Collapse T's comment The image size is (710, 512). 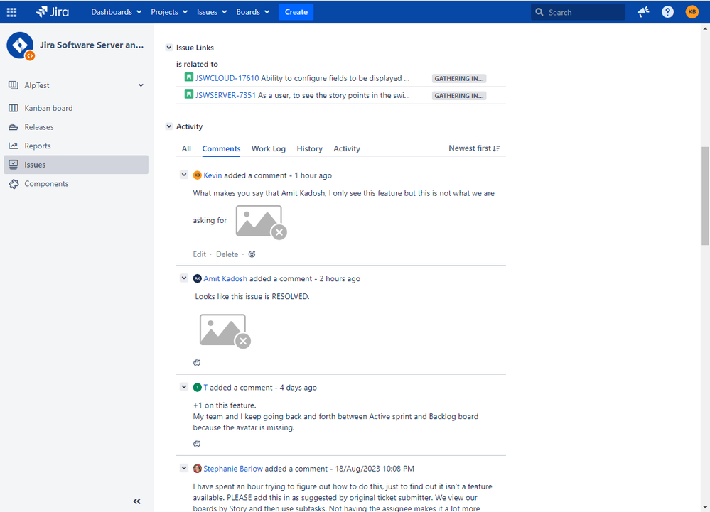click(184, 387)
